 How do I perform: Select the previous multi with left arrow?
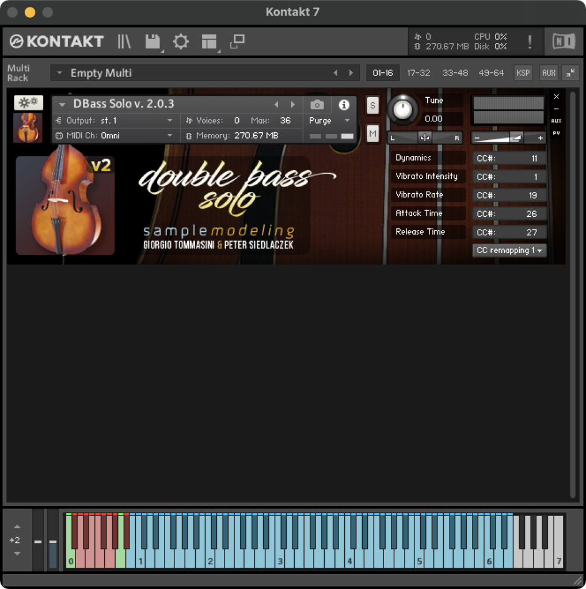click(x=335, y=73)
